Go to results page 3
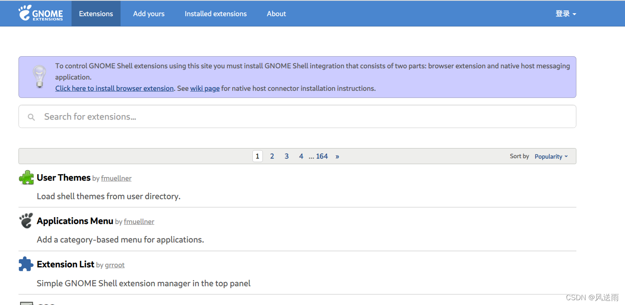The image size is (625, 305). 287,156
